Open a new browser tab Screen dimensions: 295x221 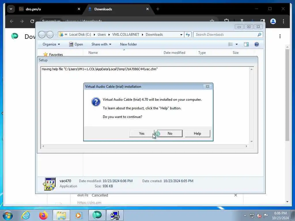tap(158, 9)
